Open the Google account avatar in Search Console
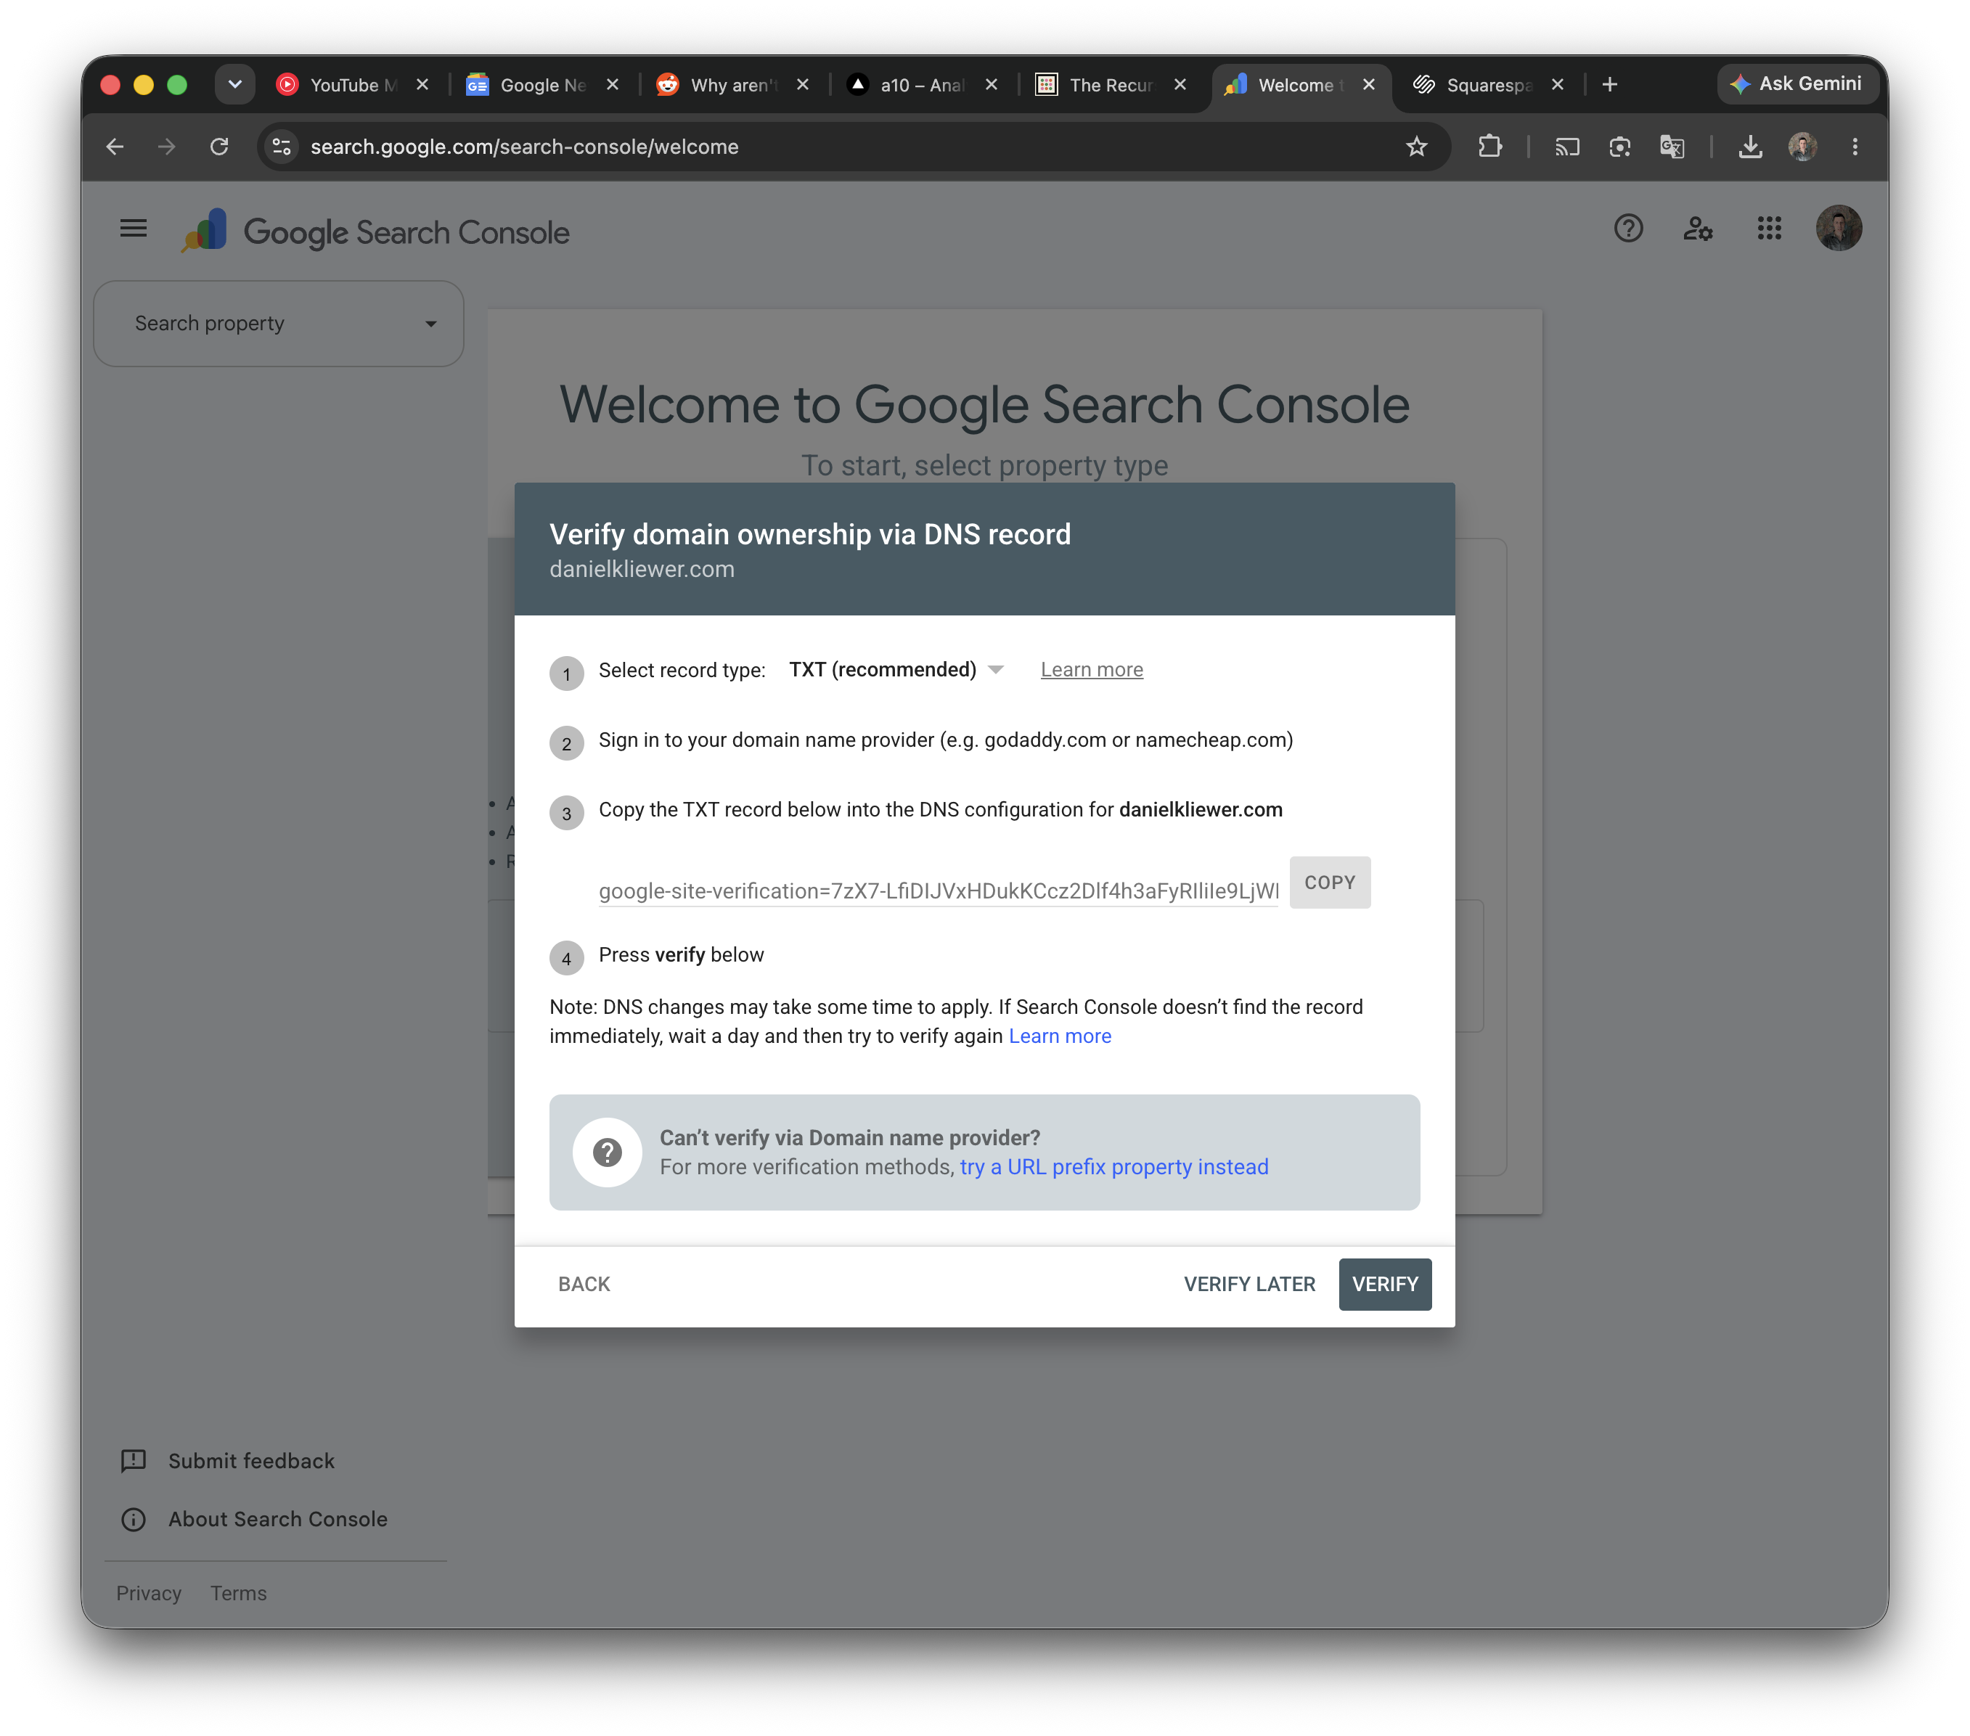This screenshot has height=1736, width=1970. click(x=1838, y=229)
